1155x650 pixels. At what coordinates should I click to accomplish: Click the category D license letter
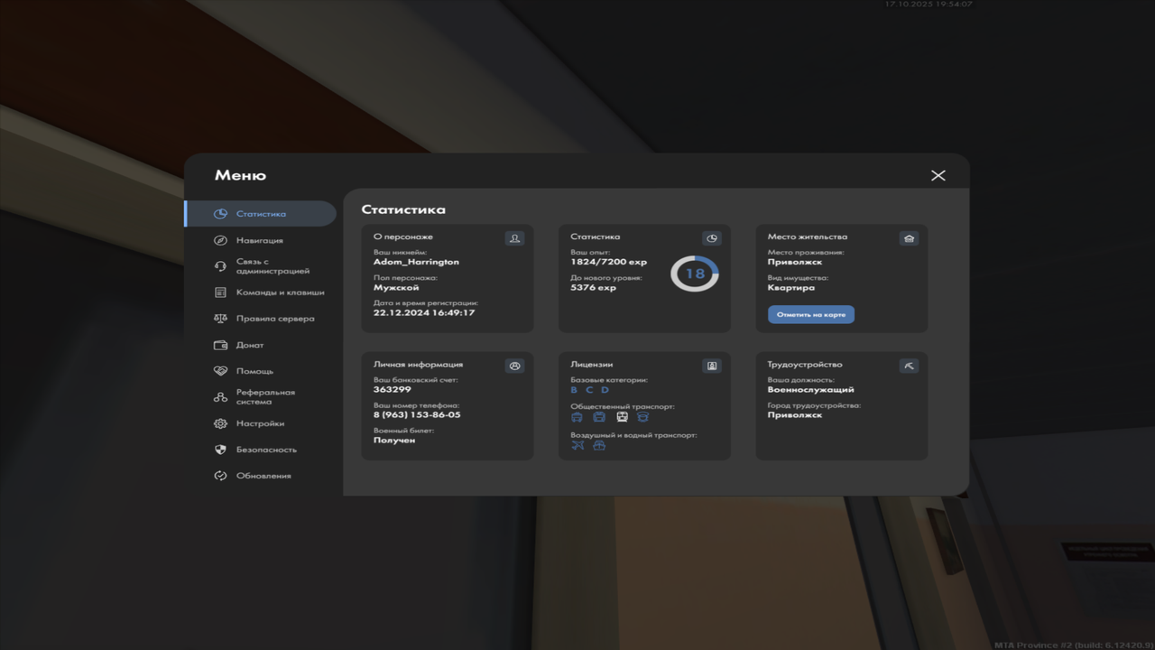[x=605, y=390]
